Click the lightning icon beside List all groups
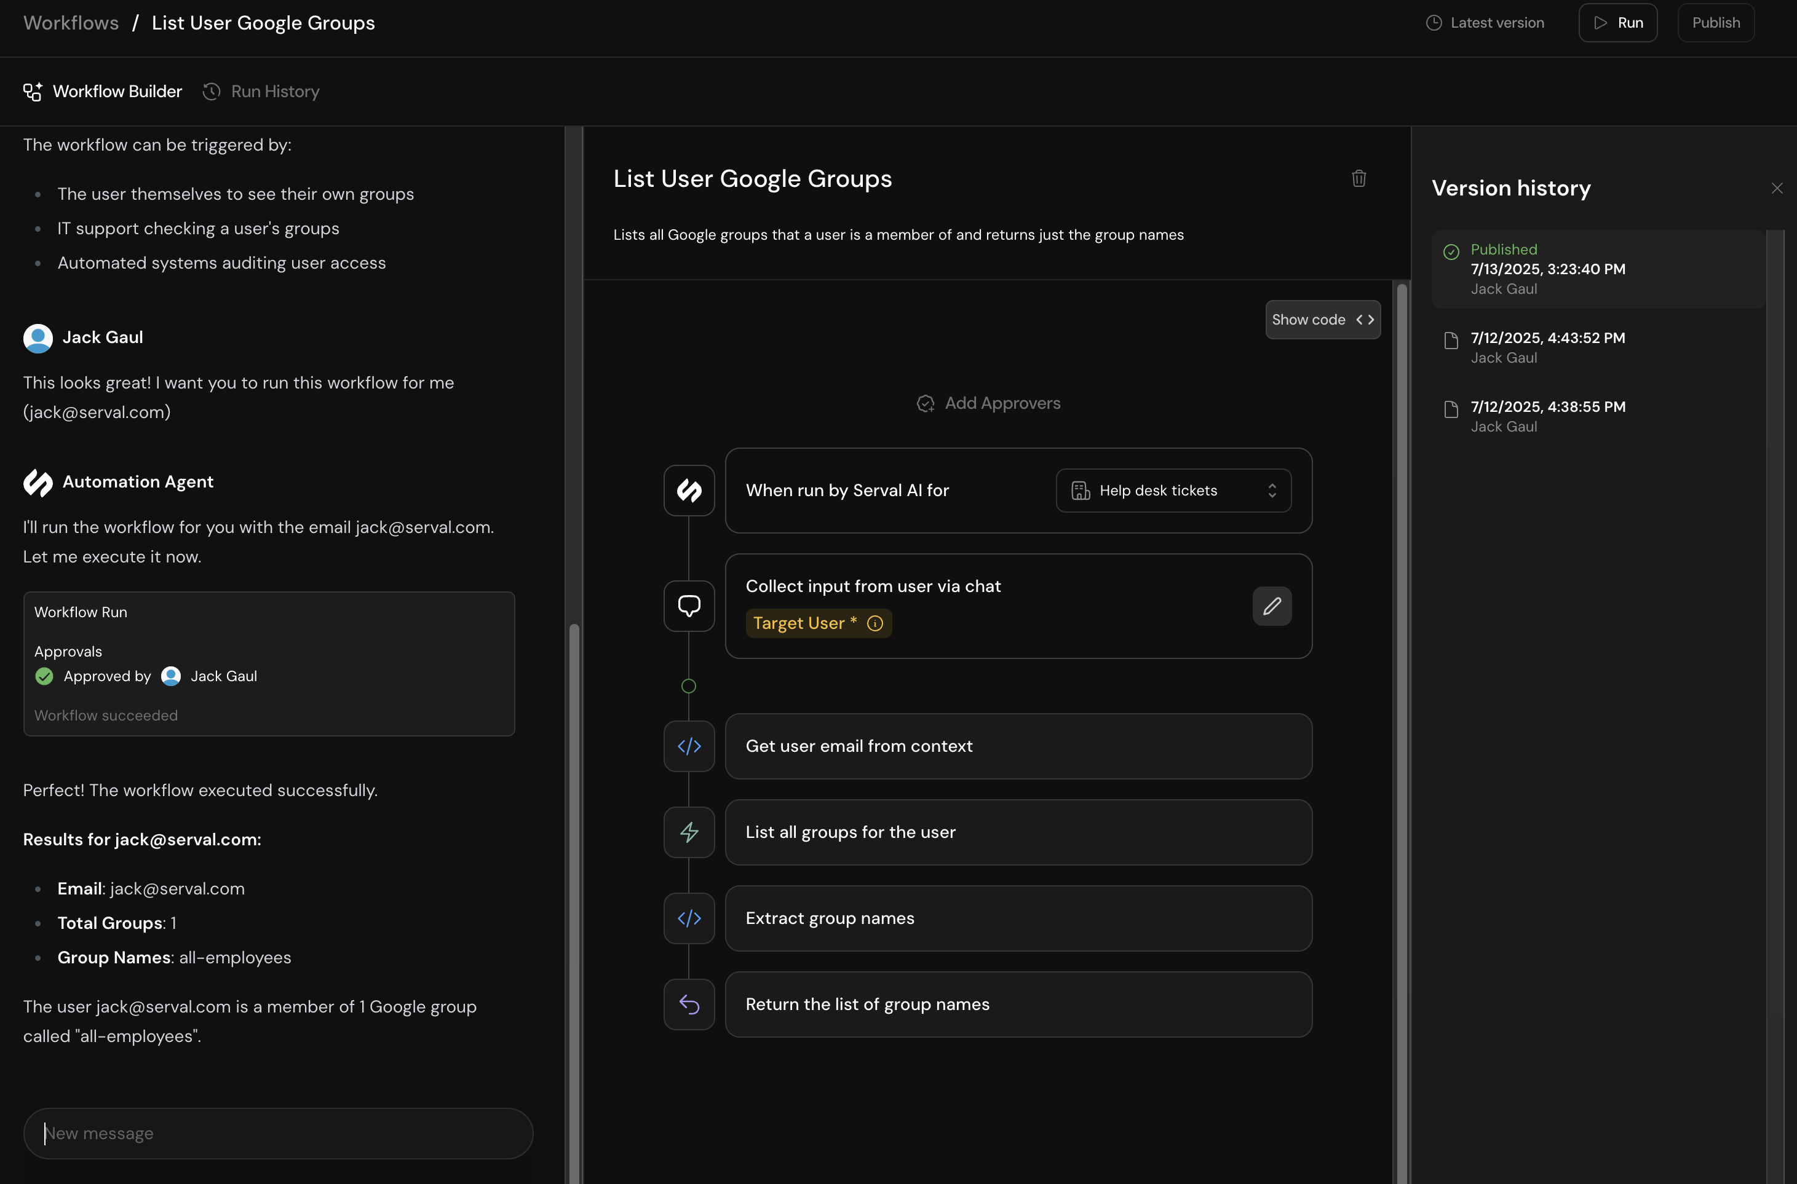The height and width of the screenshot is (1184, 1797). (688, 832)
